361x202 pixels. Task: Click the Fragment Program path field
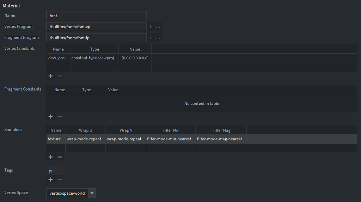96,38
